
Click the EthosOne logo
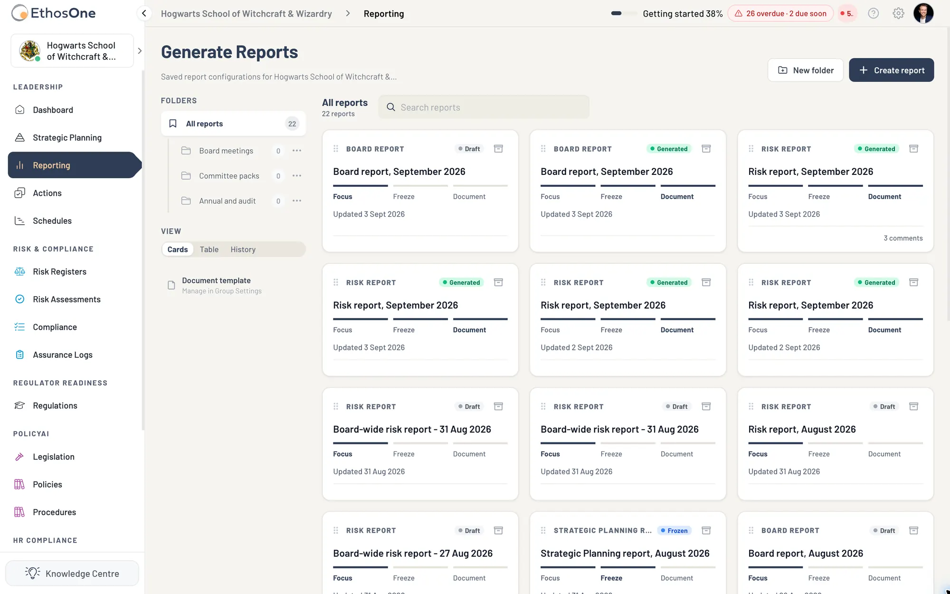pyautogui.click(x=53, y=13)
